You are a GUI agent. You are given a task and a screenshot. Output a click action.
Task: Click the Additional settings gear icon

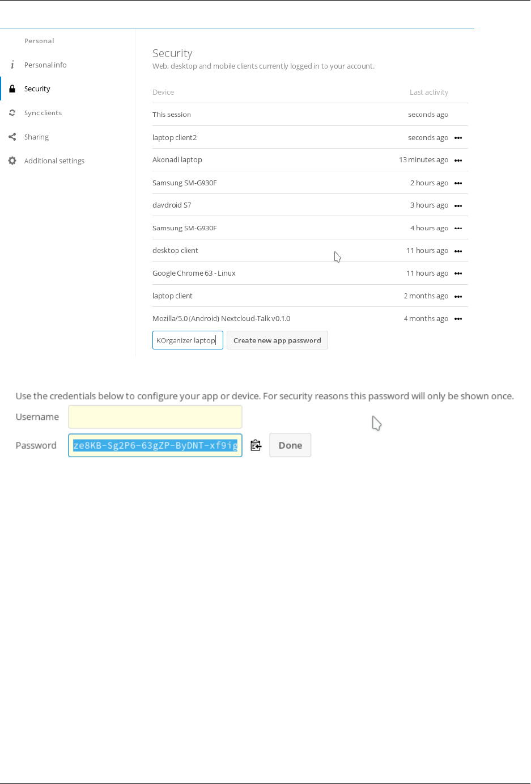coord(12,161)
